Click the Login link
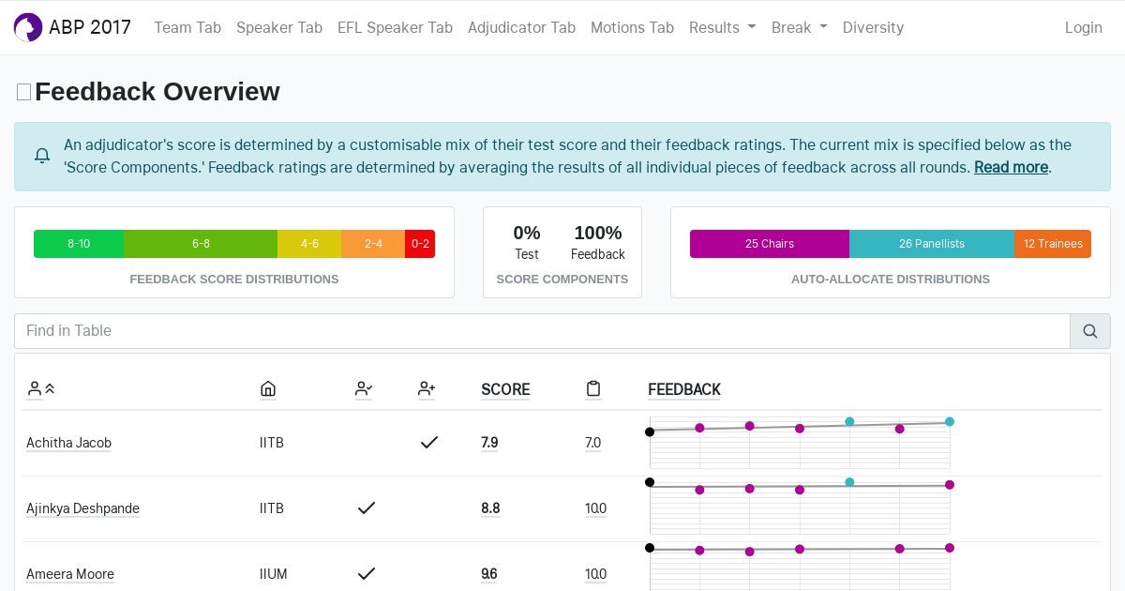Image resolution: width=1125 pixels, height=591 pixels. tap(1083, 27)
